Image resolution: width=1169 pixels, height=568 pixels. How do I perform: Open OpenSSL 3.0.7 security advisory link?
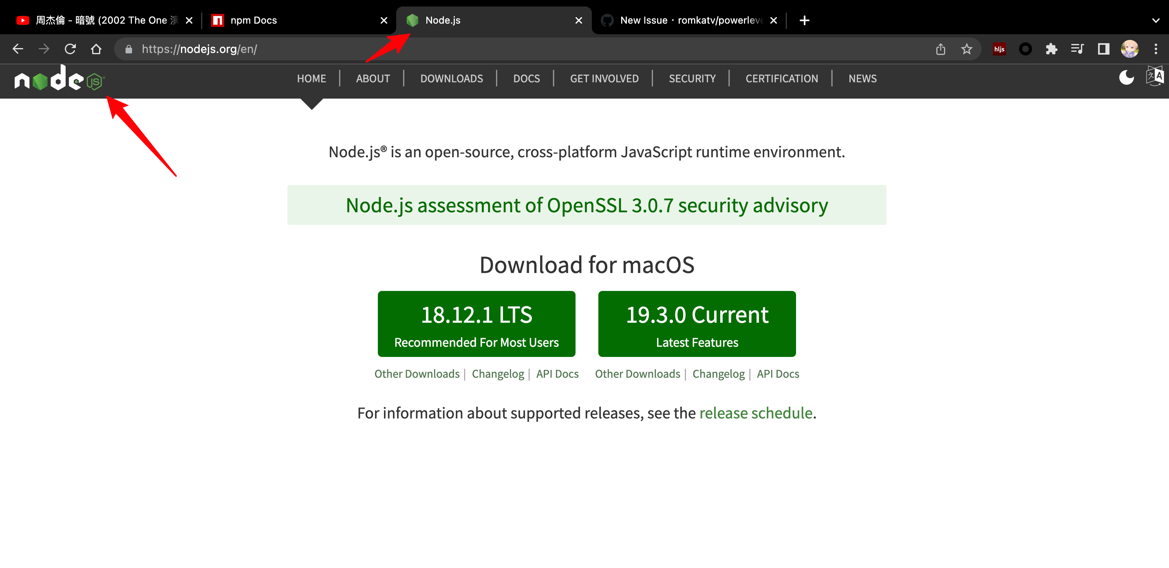587,205
